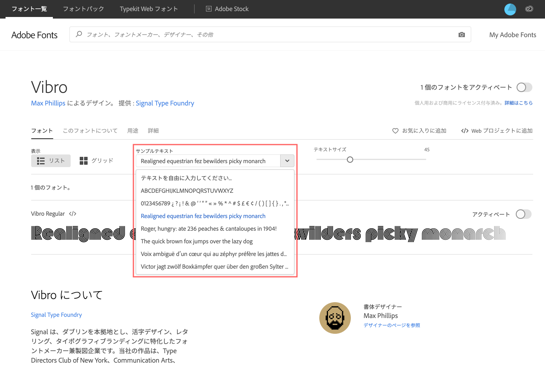The width and height of the screenshot is (545, 365).
Task: Switch to the 用途 tab
Action: point(133,131)
